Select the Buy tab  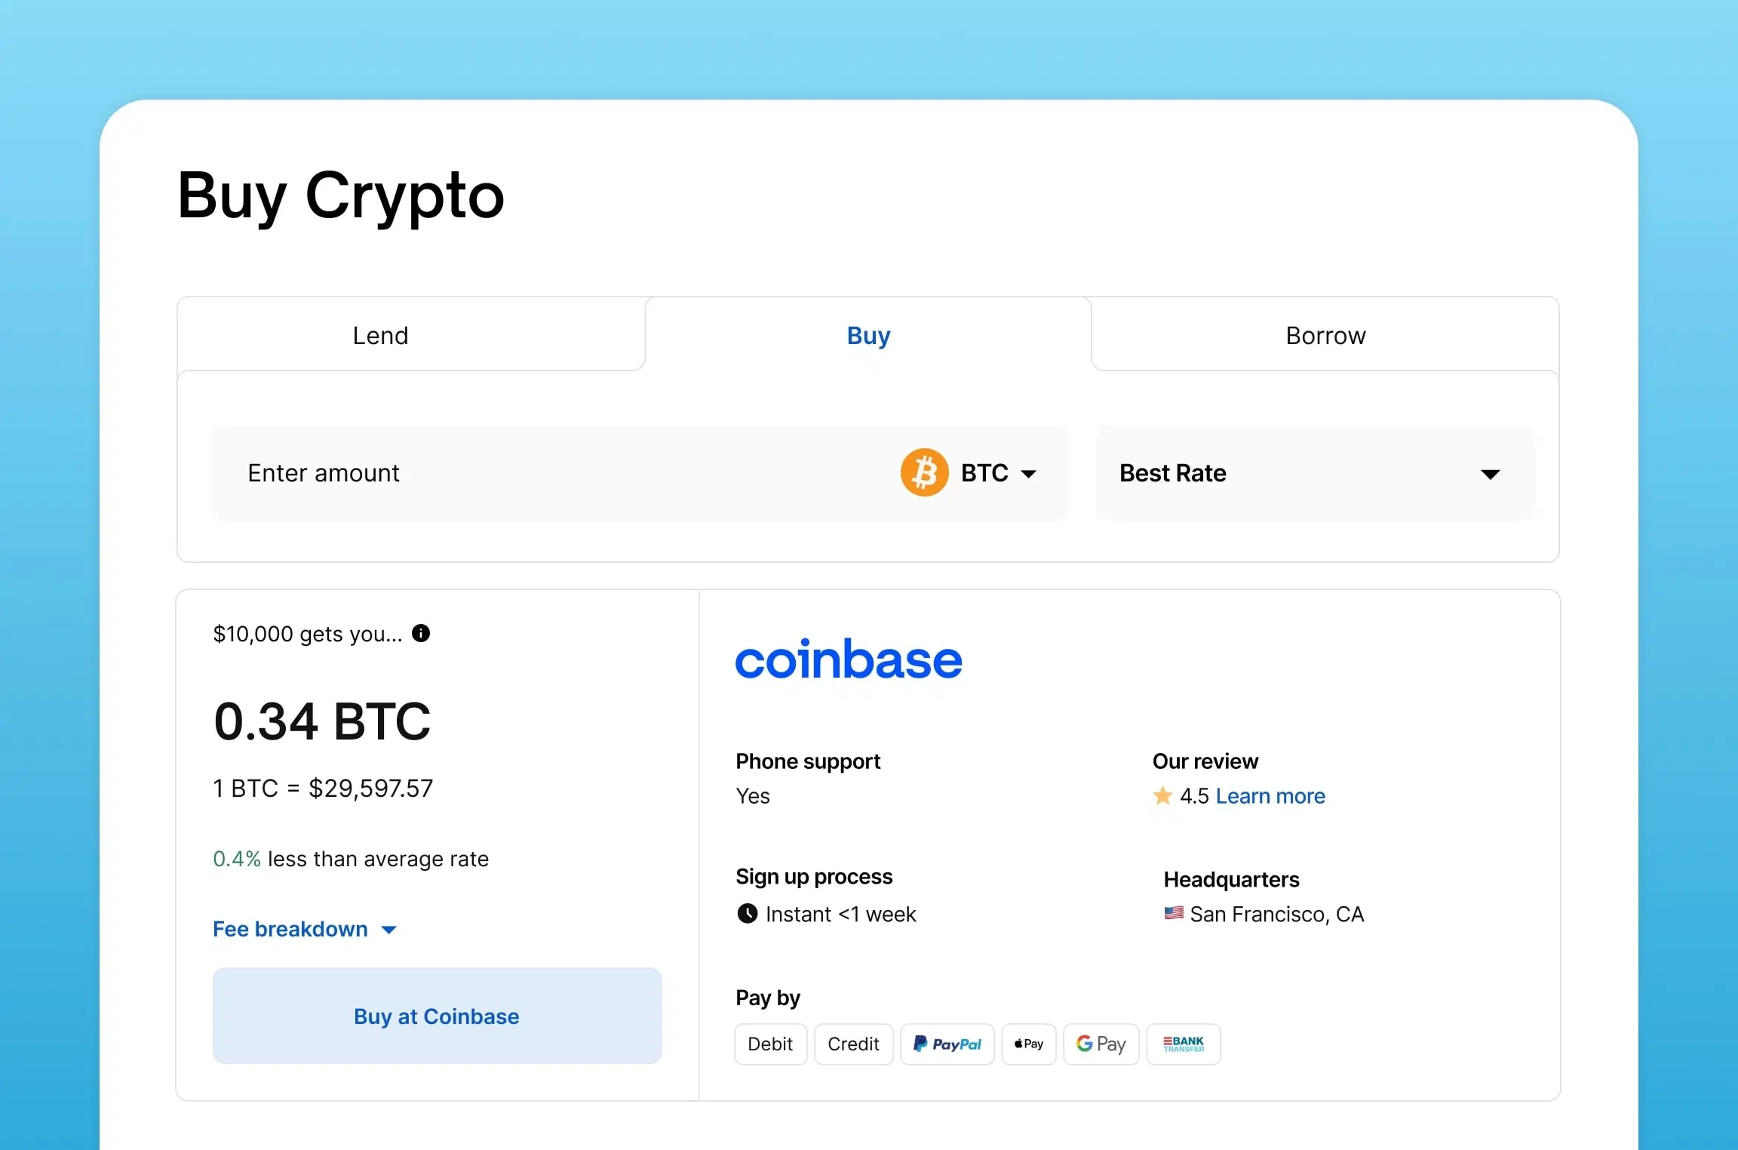pos(868,334)
